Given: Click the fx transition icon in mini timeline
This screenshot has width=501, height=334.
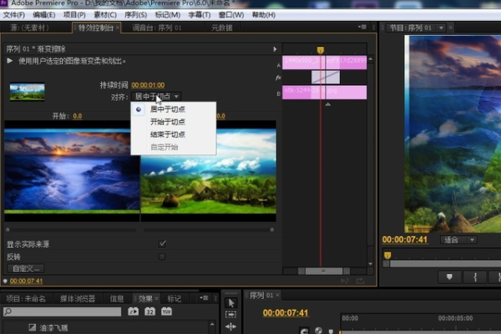Looking at the screenshot, I should pos(278,78).
